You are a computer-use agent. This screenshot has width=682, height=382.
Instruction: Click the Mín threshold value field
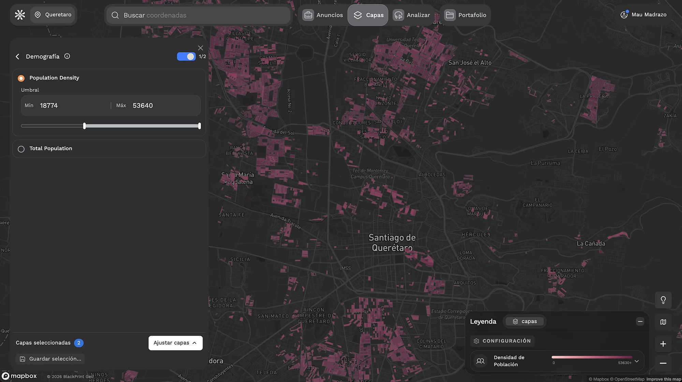66,106
